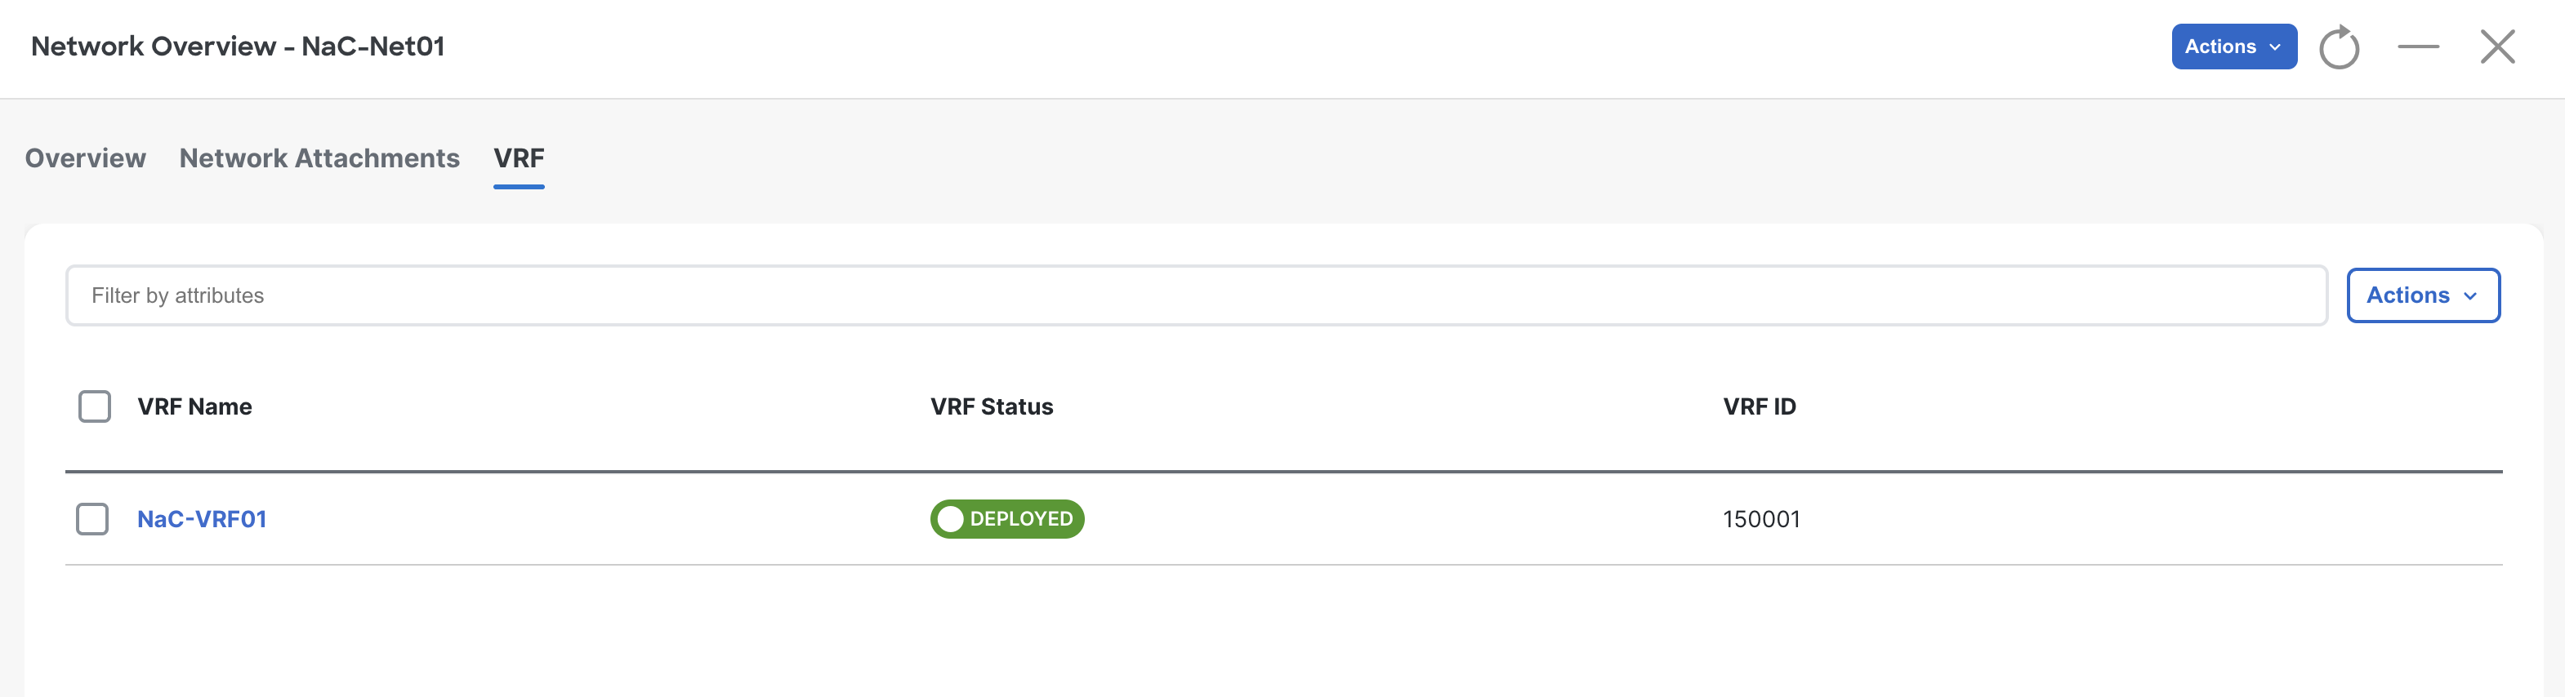2565x697 pixels.
Task: Sort by VRF Name column header
Action: 194,406
